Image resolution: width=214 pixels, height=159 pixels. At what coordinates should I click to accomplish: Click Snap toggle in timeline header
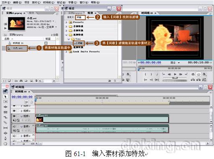point(26,102)
